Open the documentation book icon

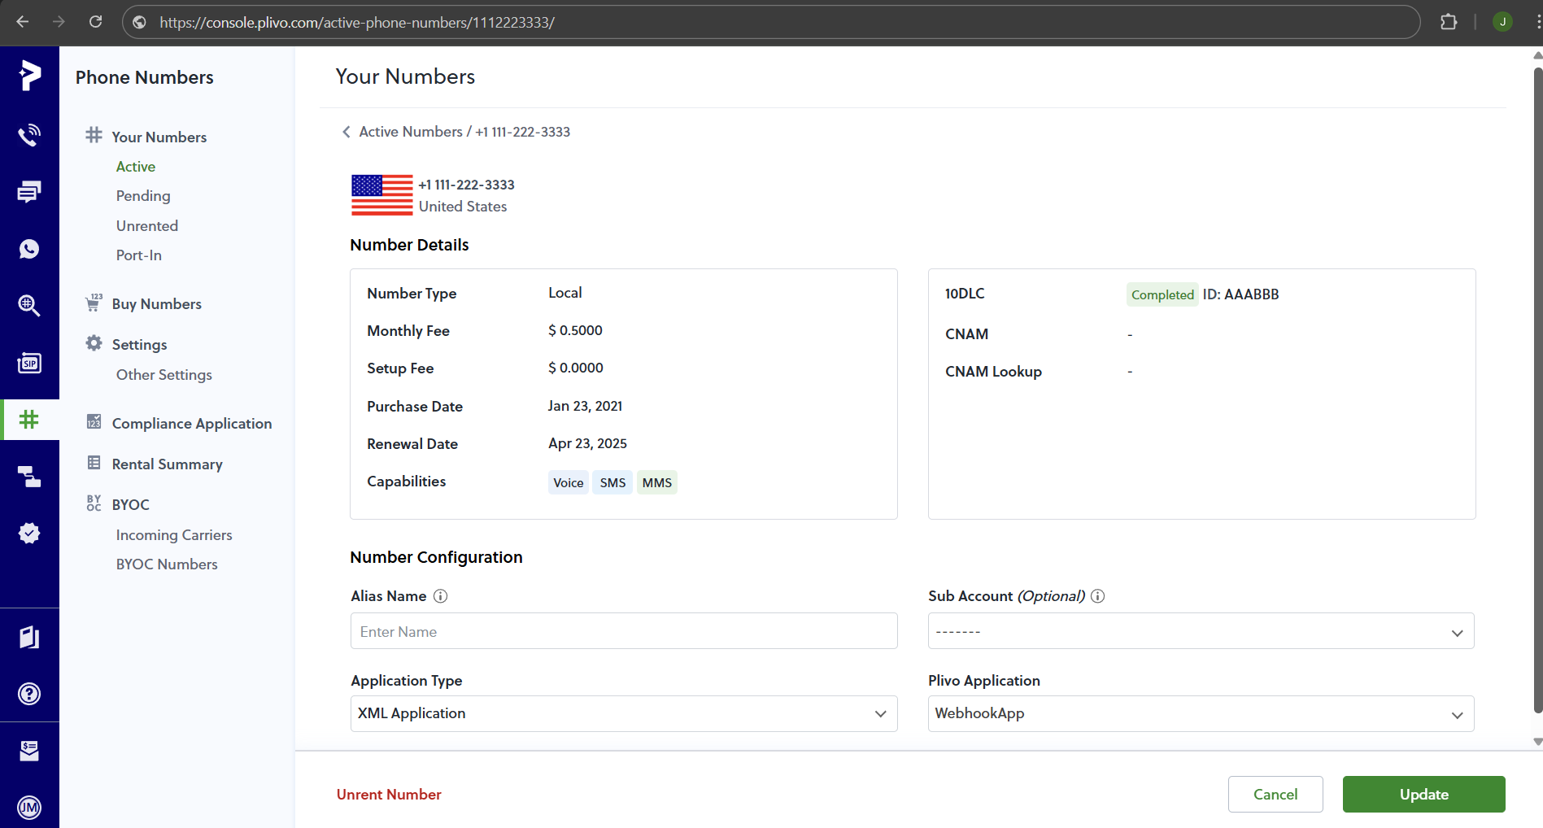(29, 637)
